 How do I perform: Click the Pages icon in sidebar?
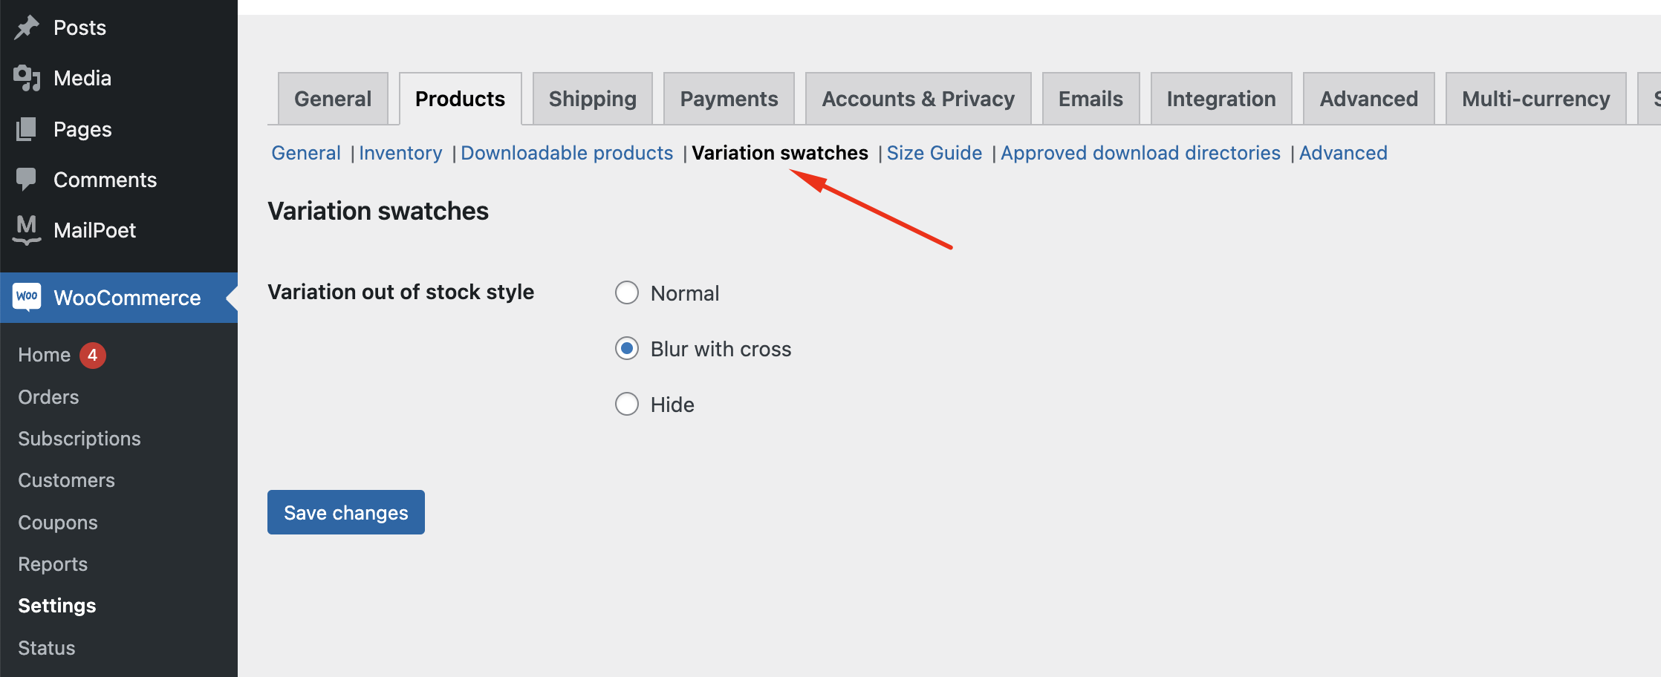tap(27, 129)
